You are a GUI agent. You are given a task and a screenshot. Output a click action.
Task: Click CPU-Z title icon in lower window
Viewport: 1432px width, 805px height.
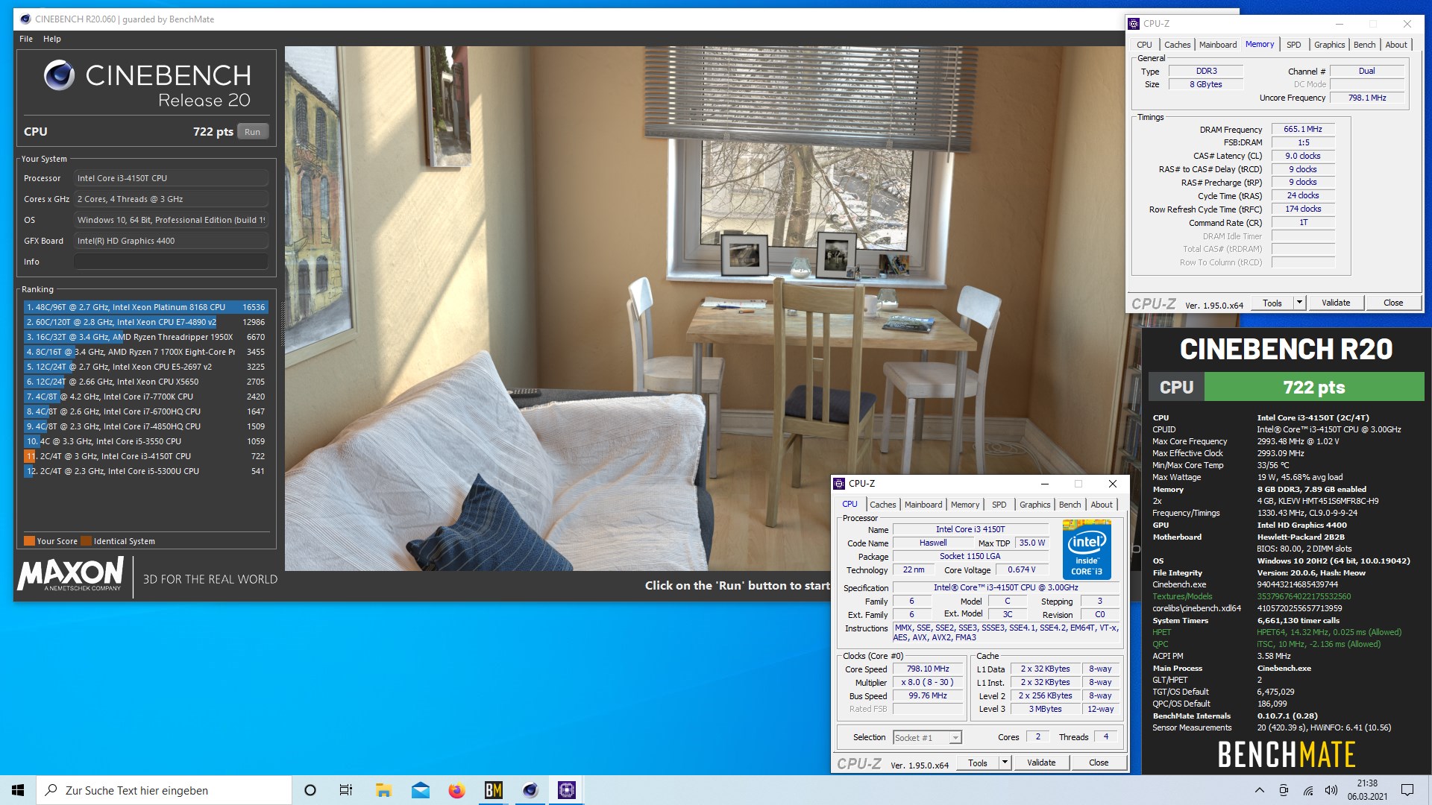point(839,484)
